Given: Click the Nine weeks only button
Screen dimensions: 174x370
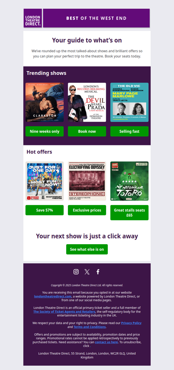Looking at the screenshot, I should 44,131.
